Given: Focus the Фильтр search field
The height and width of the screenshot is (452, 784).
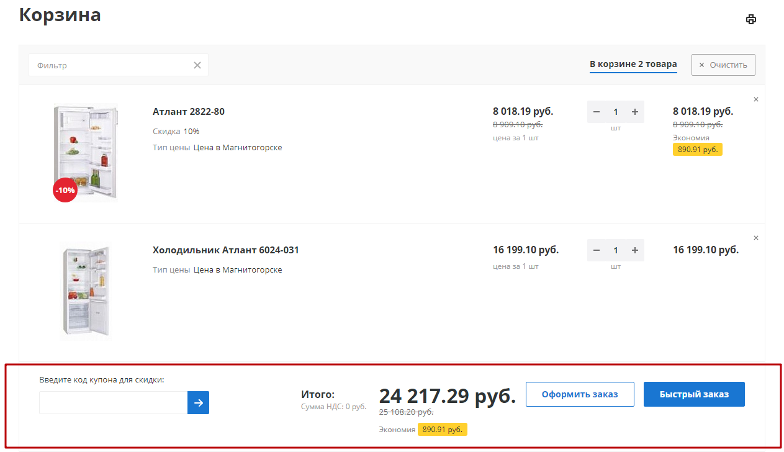Looking at the screenshot, I should click(119, 65).
